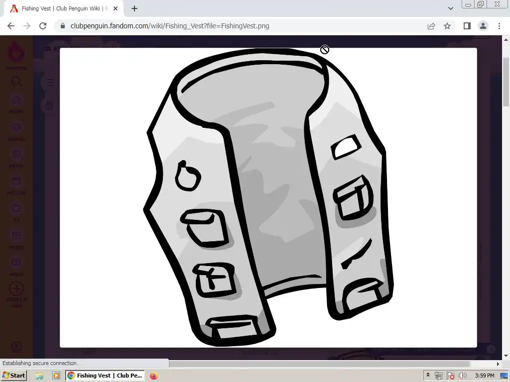Screen dimensions: 510x382
Task: Click the dimmed Video sidebar icon
Action: (16, 235)
